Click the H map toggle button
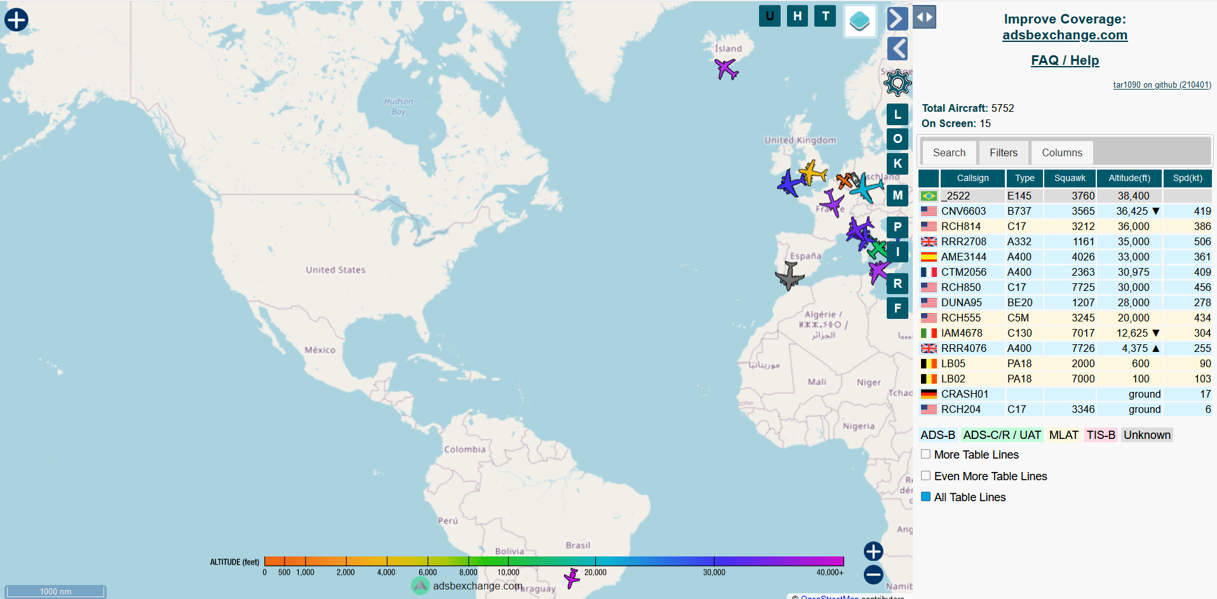 pyautogui.click(x=798, y=16)
